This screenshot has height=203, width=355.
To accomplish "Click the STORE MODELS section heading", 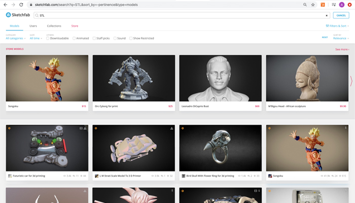I will [x=15, y=49].
